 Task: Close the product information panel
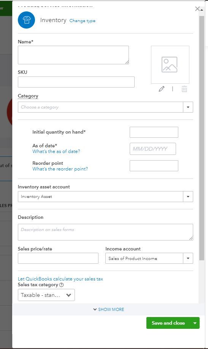pyautogui.click(x=197, y=9)
